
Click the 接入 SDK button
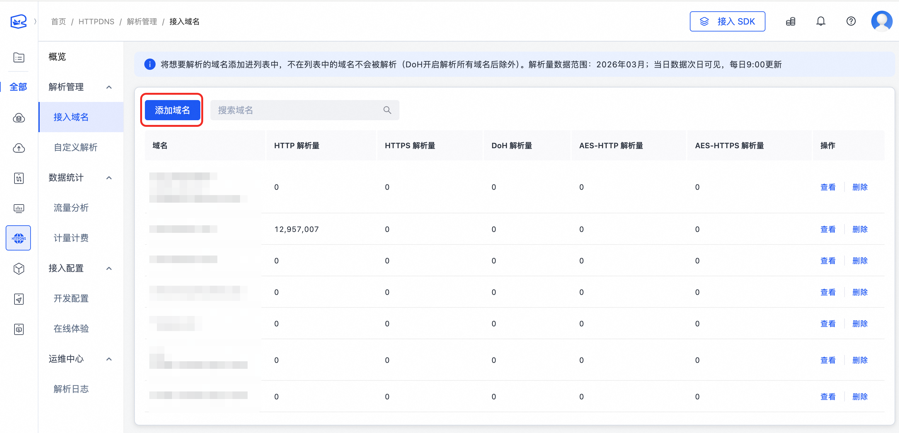tap(727, 22)
